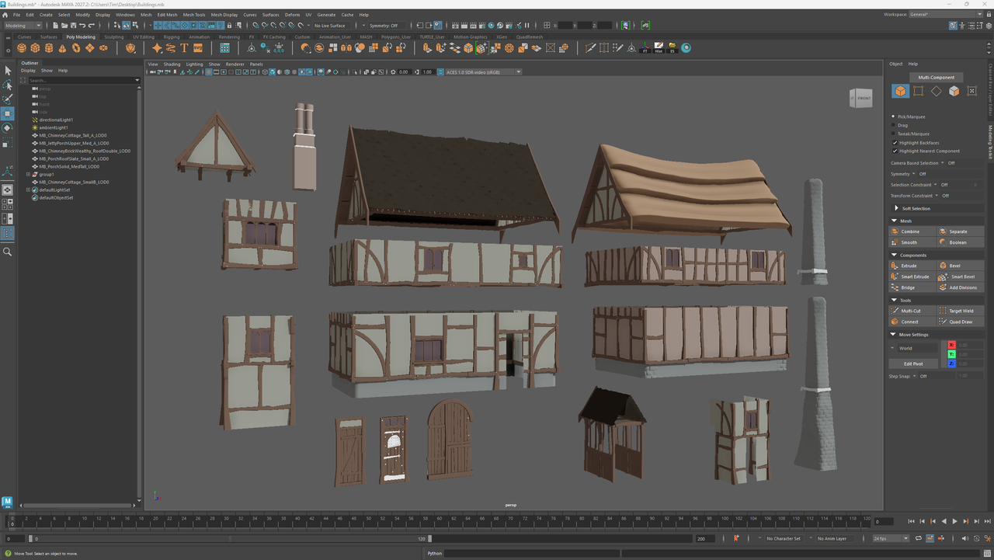The width and height of the screenshot is (994, 560).
Task: Click the Multi-Cut button
Action: pos(912,311)
